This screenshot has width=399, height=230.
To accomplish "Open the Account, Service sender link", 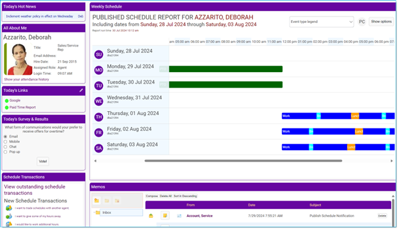I will pyautogui.click(x=199, y=216).
